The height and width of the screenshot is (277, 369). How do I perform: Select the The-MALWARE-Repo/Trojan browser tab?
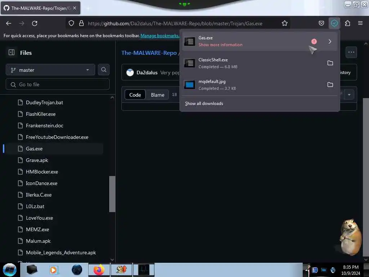(40, 8)
